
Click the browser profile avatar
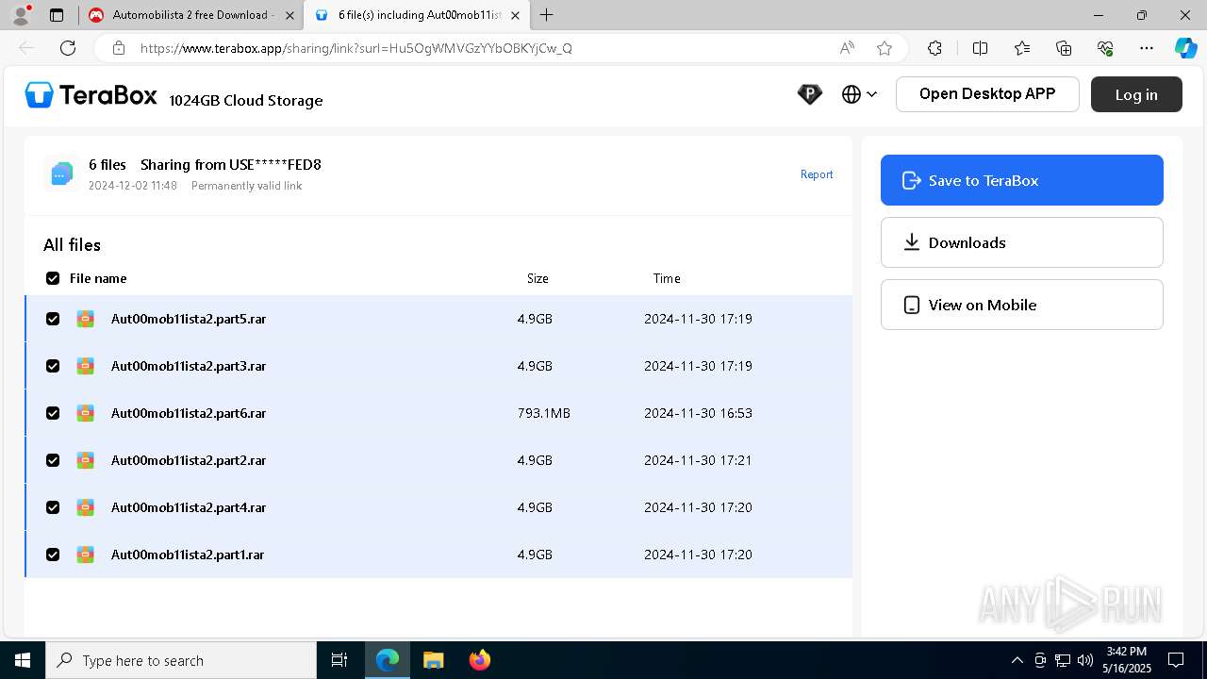click(x=21, y=15)
